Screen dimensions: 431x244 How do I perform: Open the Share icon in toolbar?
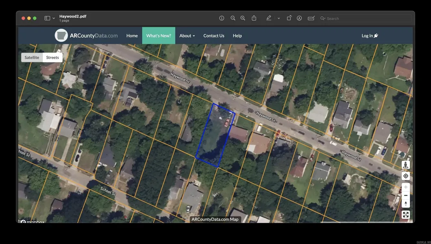[x=254, y=18]
